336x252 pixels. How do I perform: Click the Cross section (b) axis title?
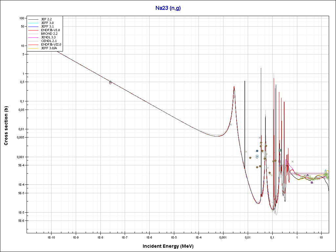point(6,124)
